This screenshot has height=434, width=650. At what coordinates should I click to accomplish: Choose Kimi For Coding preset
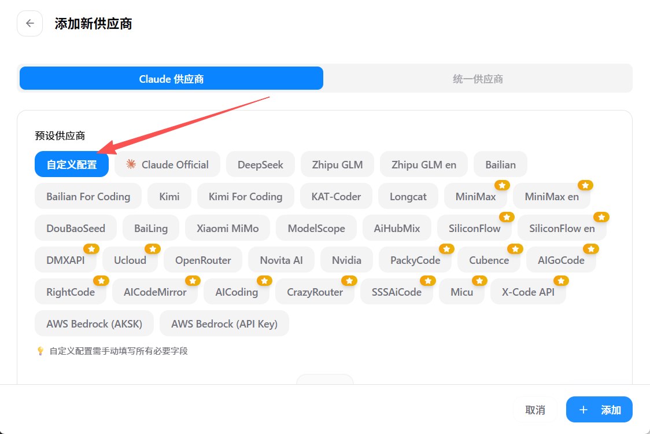[245, 196]
